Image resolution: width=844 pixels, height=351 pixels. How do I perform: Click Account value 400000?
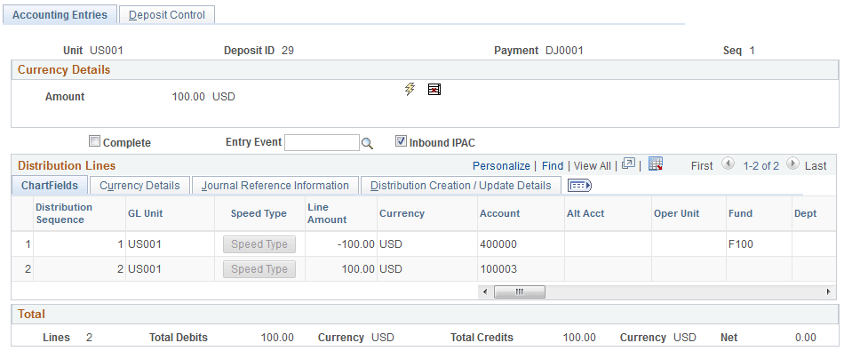tap(498, 244)
